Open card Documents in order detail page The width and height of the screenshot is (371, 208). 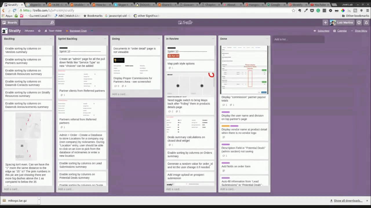click(136, 50)
